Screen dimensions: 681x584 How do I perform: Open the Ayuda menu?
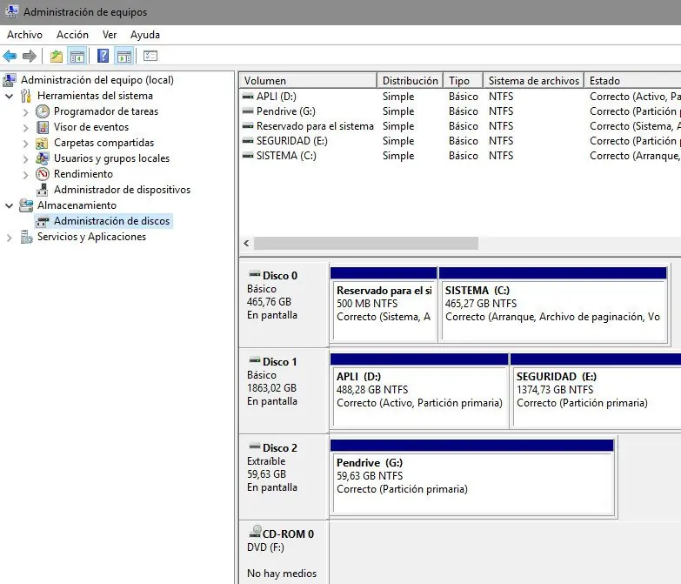145,35
